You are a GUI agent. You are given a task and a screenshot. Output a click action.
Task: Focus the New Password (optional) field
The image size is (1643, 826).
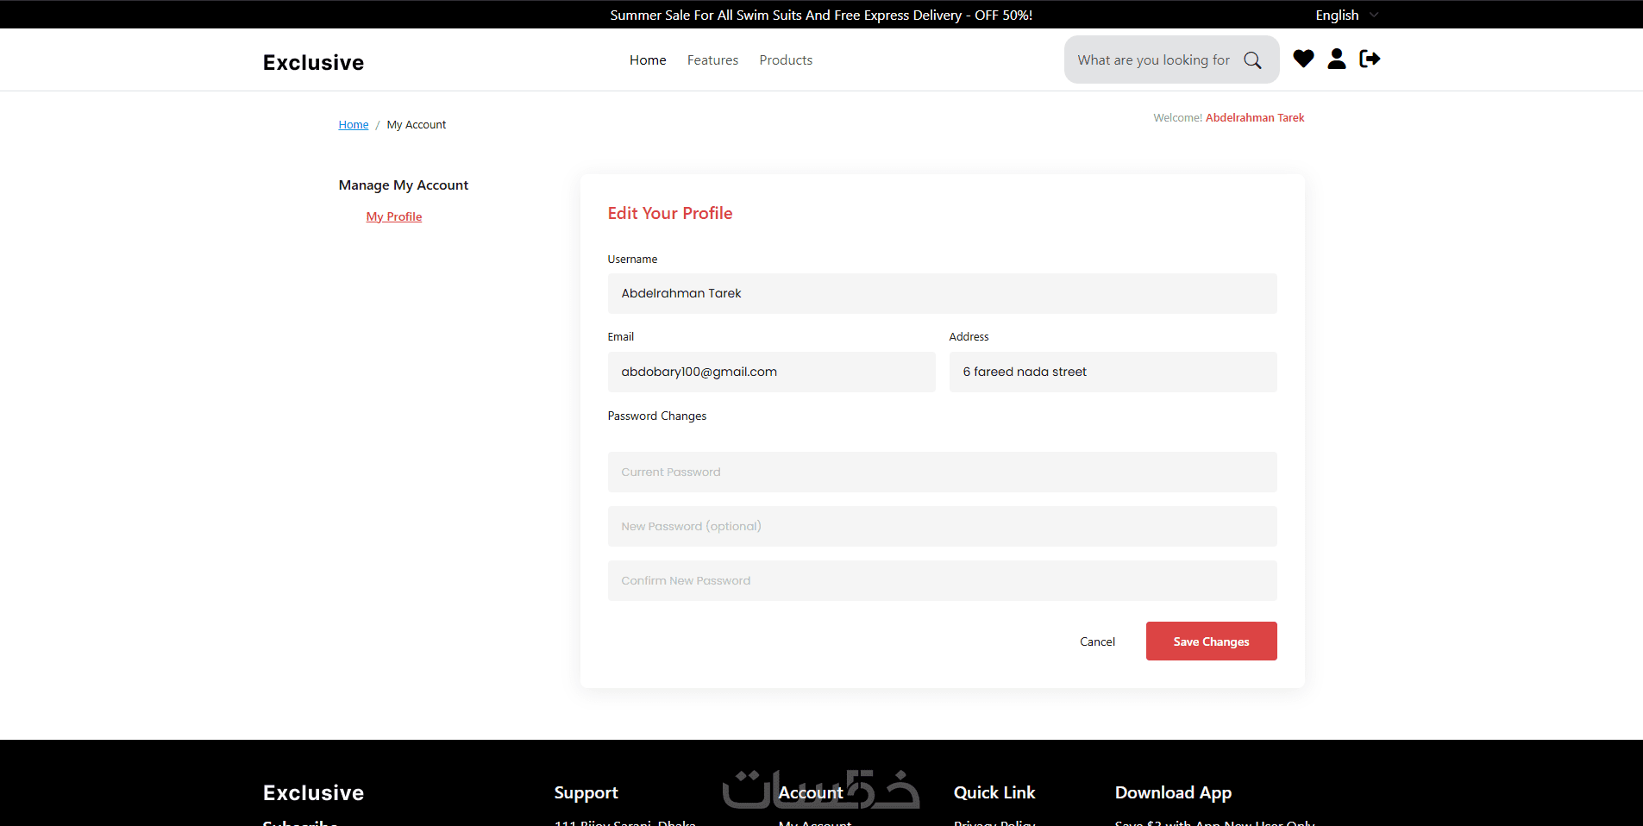tap(942, 526)
